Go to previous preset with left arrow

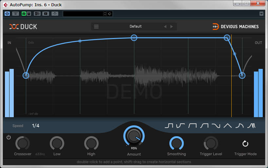[x=165, y=27]
